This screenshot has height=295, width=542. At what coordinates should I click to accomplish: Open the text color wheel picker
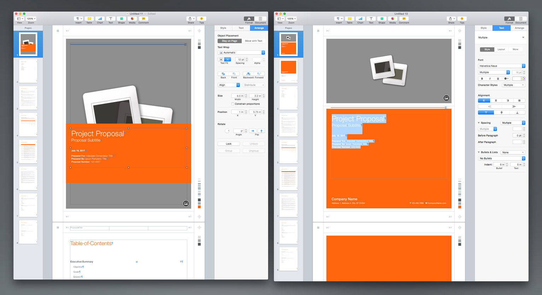(523, 79)
